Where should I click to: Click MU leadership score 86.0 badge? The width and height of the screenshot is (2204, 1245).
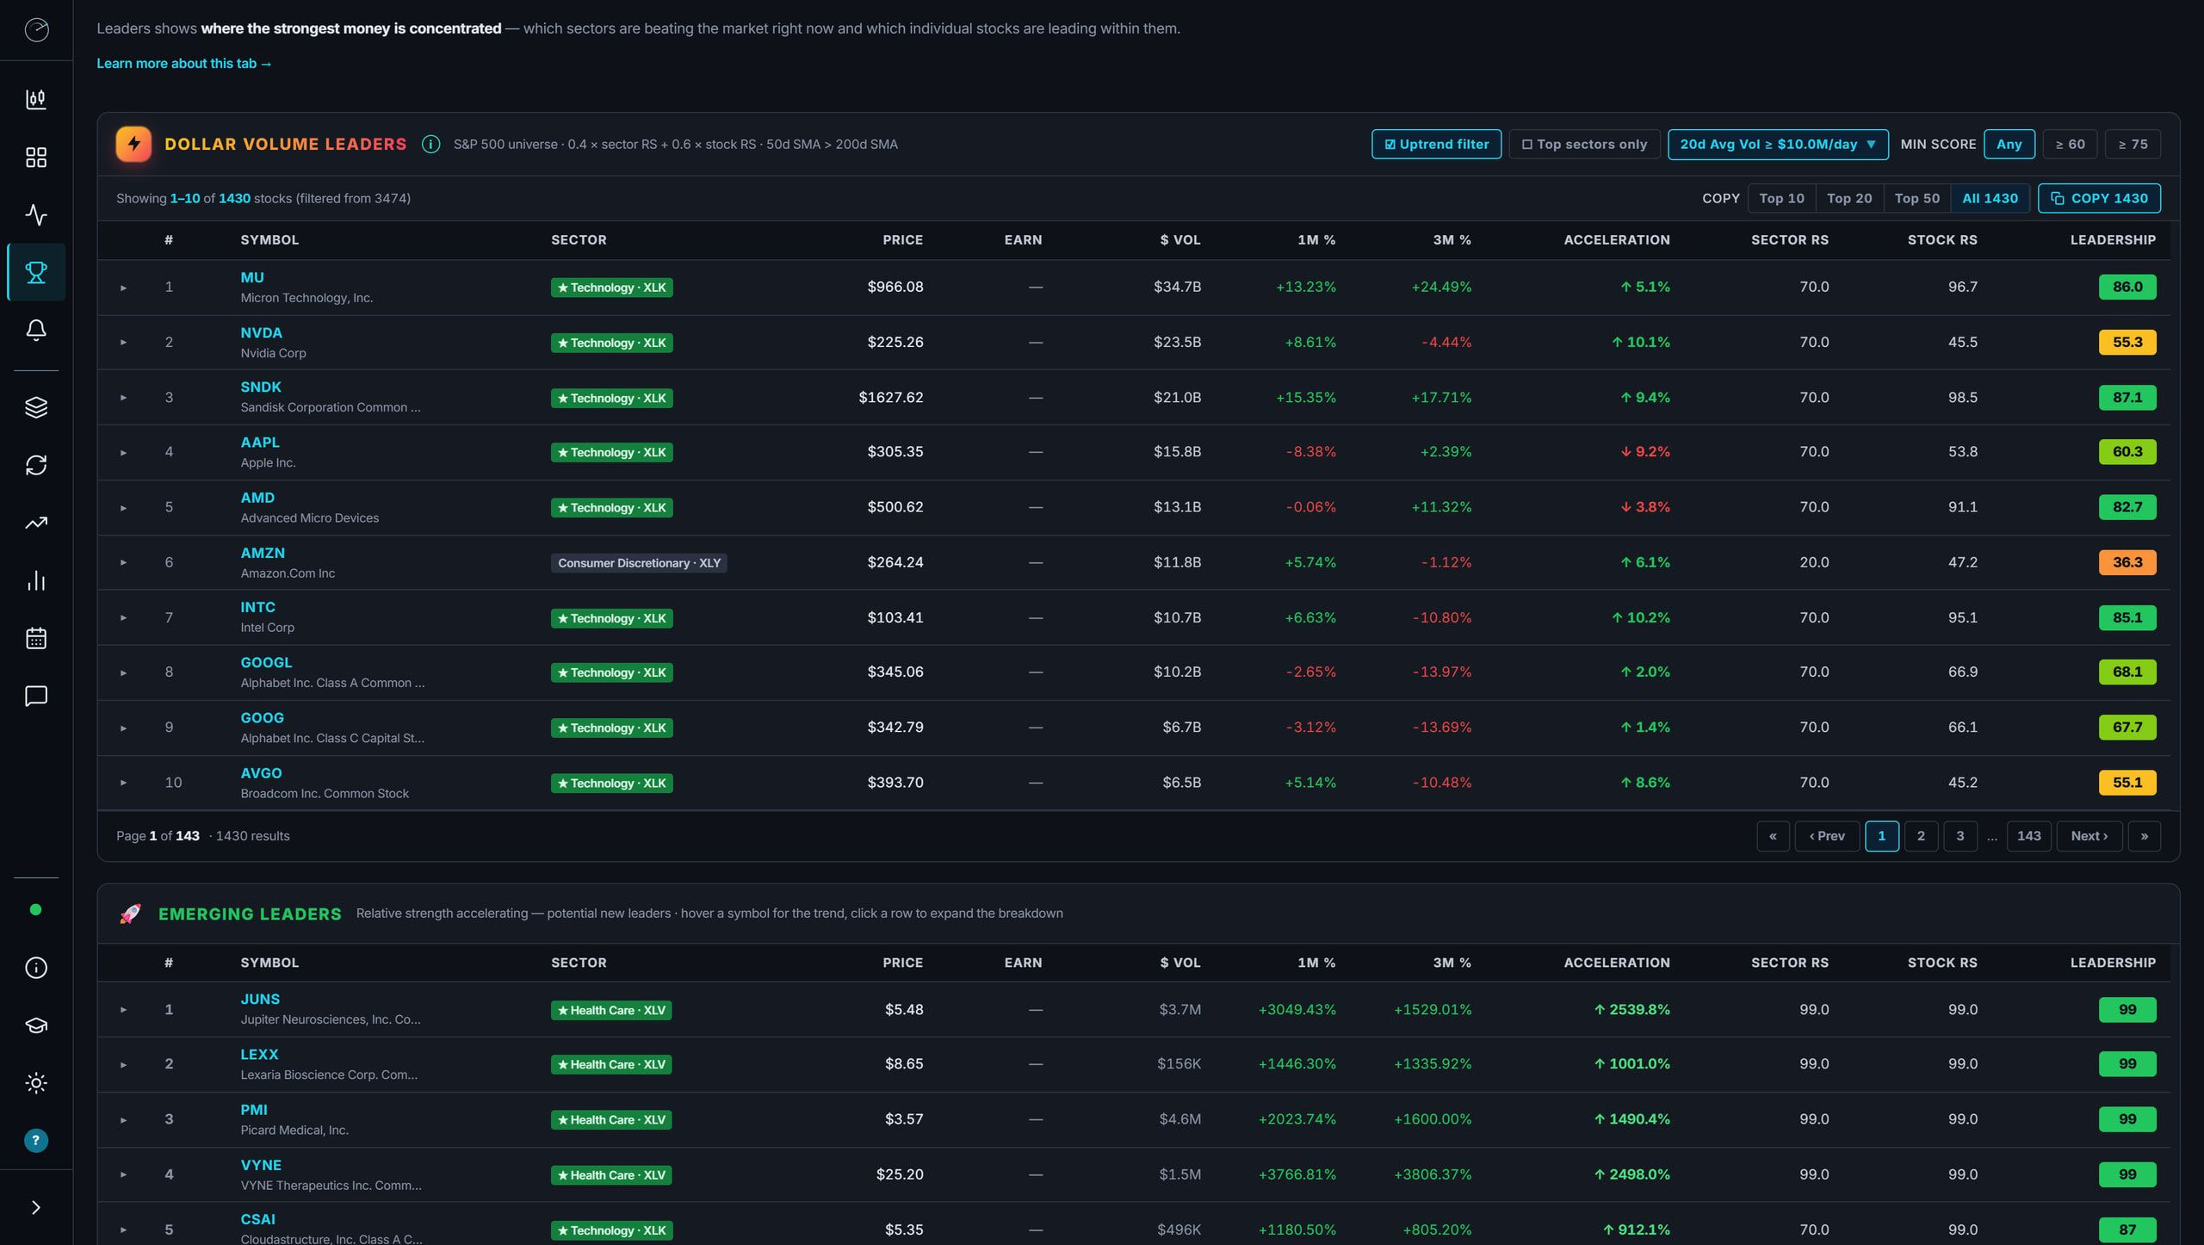(x=2127, y=287)
